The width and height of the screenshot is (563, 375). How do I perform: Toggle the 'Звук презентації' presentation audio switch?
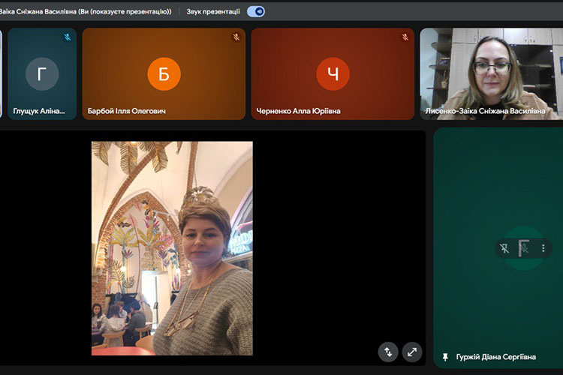[x=256, y=11]
